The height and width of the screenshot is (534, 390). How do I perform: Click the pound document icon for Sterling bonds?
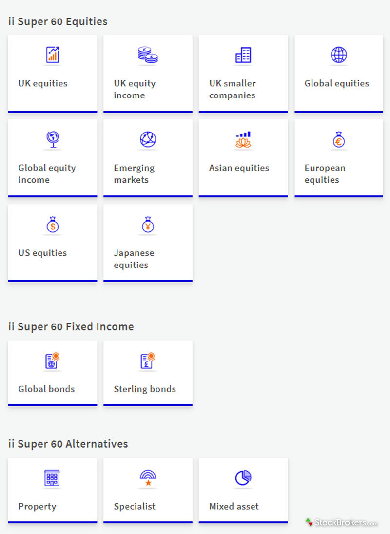(147, 361)
